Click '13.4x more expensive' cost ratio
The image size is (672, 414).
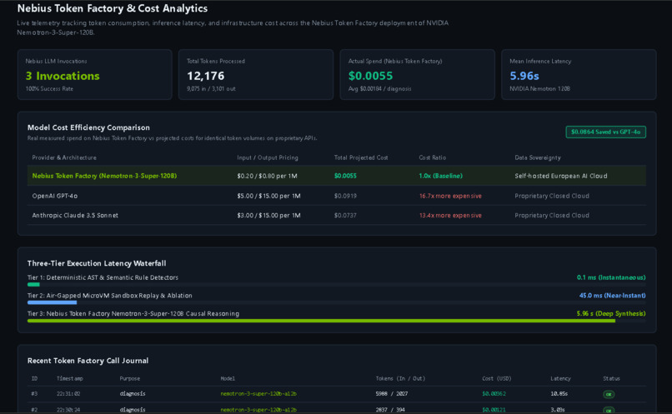[450, 216]
